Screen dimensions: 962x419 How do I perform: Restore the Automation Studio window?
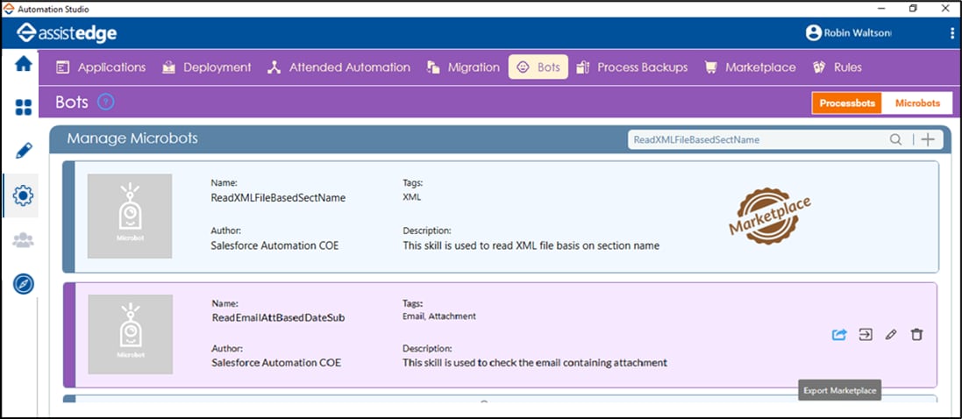tap(914, 9)
